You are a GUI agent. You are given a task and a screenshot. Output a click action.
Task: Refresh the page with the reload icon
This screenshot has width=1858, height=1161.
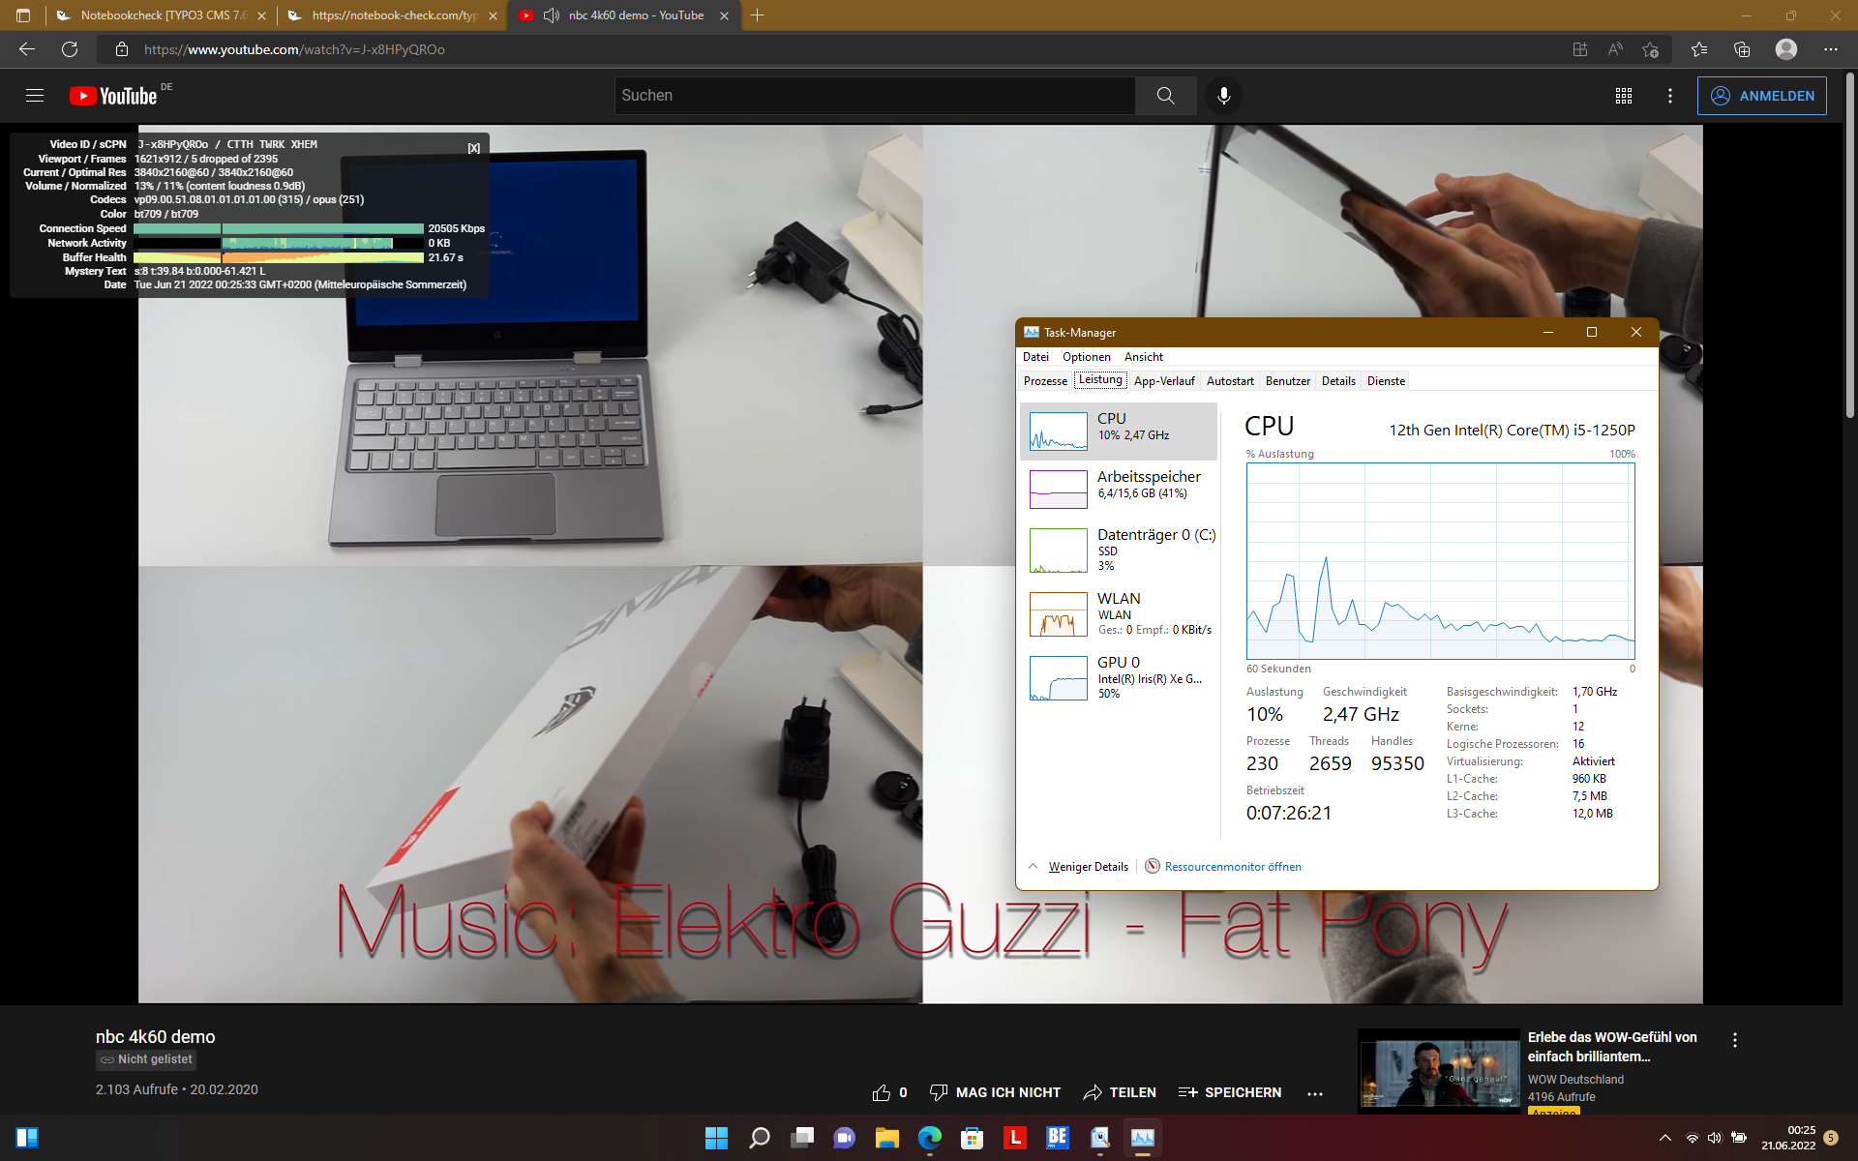click(x=70, y=49)
